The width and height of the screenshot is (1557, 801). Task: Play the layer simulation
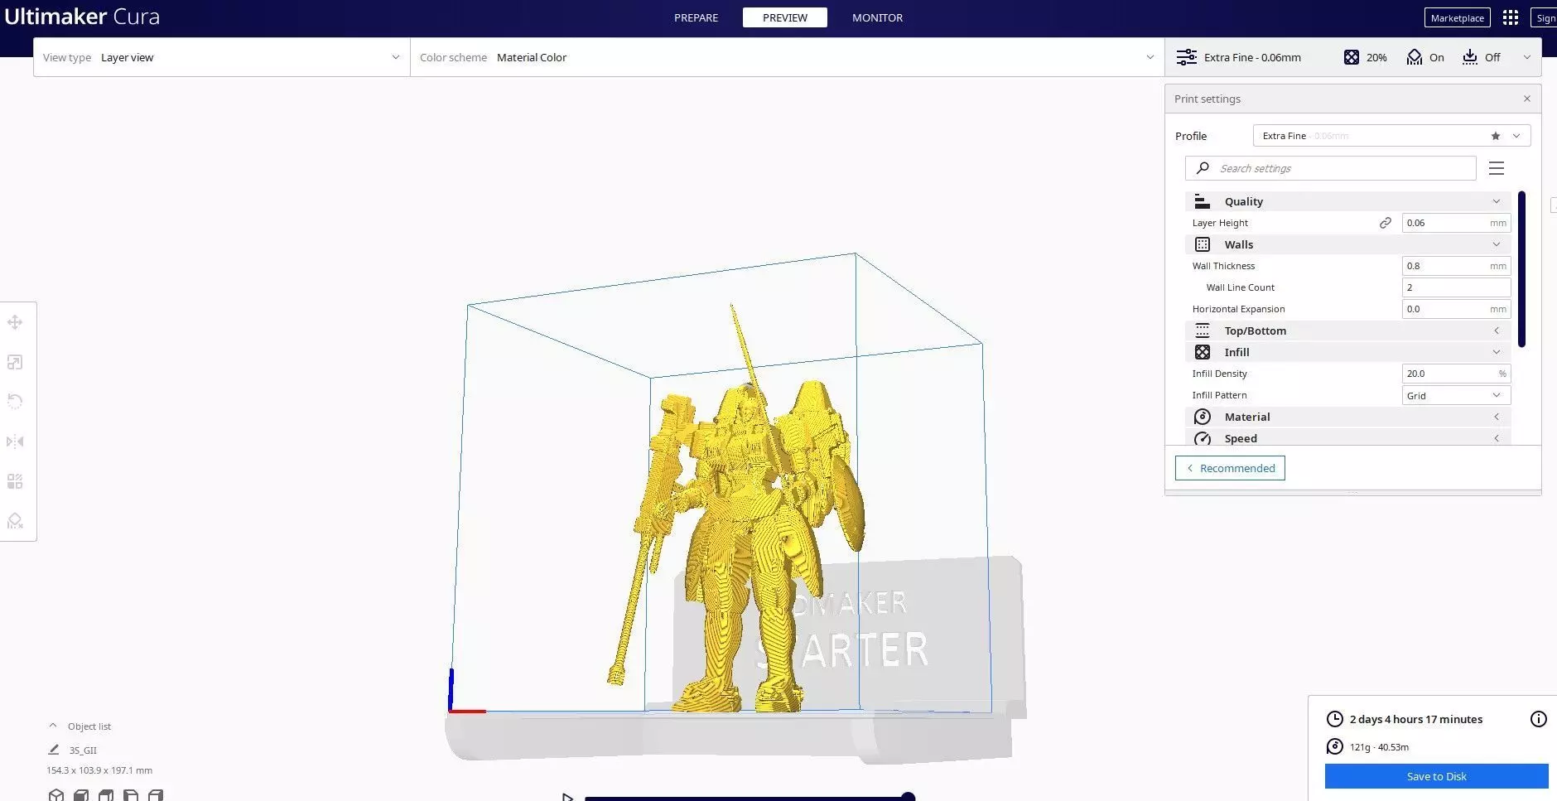(x=567, y=797)
